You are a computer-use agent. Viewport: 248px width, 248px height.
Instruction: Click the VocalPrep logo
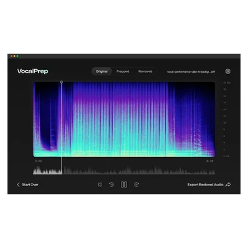click(x=33, y=71)
